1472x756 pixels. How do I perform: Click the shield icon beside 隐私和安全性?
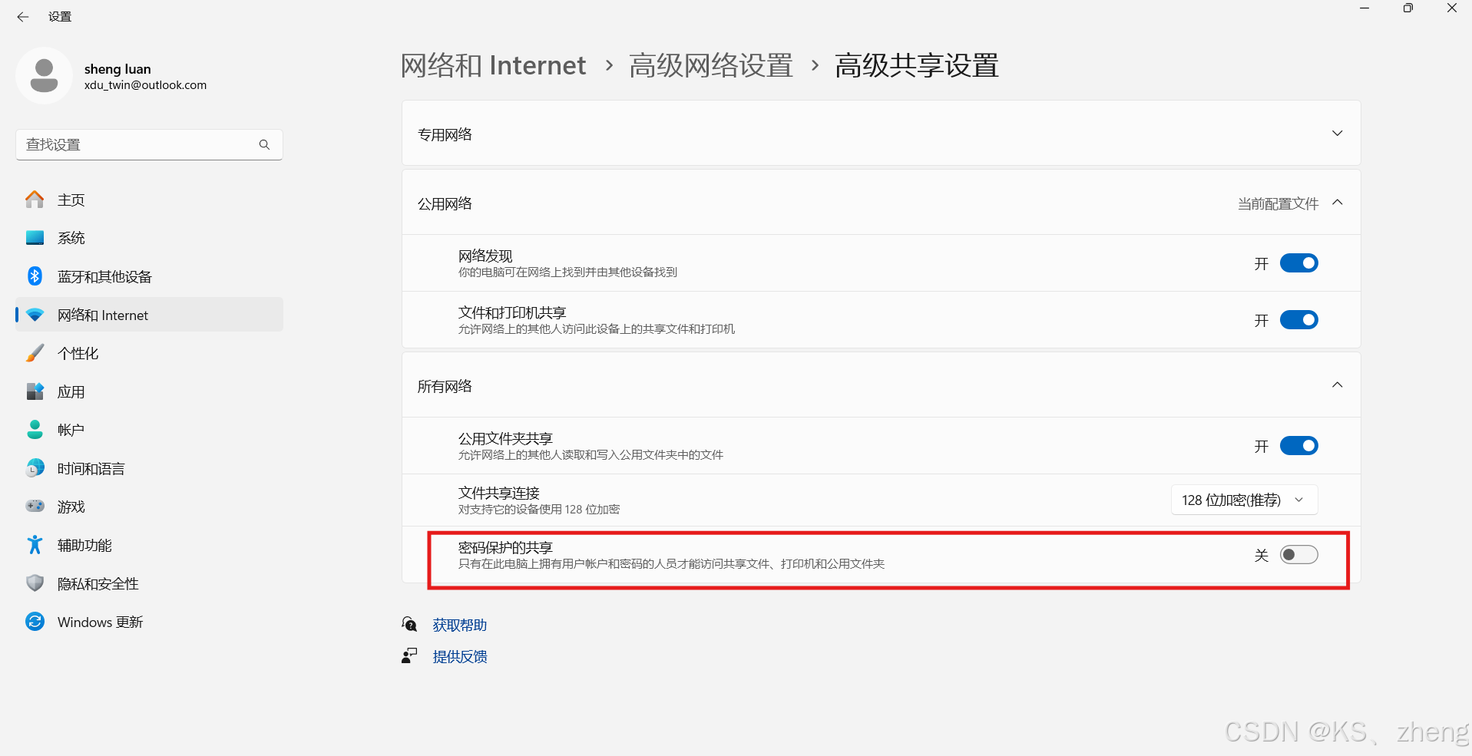point(35,583)
